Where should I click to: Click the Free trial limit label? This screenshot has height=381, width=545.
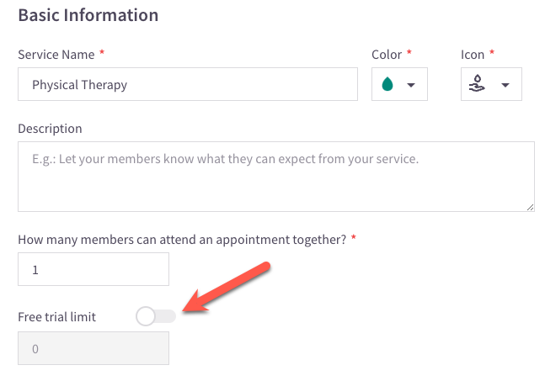pos(57,317)
